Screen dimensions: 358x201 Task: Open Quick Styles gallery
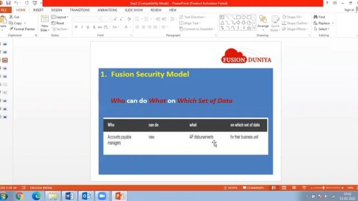click(275, 23)
